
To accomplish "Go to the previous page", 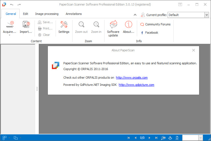I will click(x=136, y=138).
